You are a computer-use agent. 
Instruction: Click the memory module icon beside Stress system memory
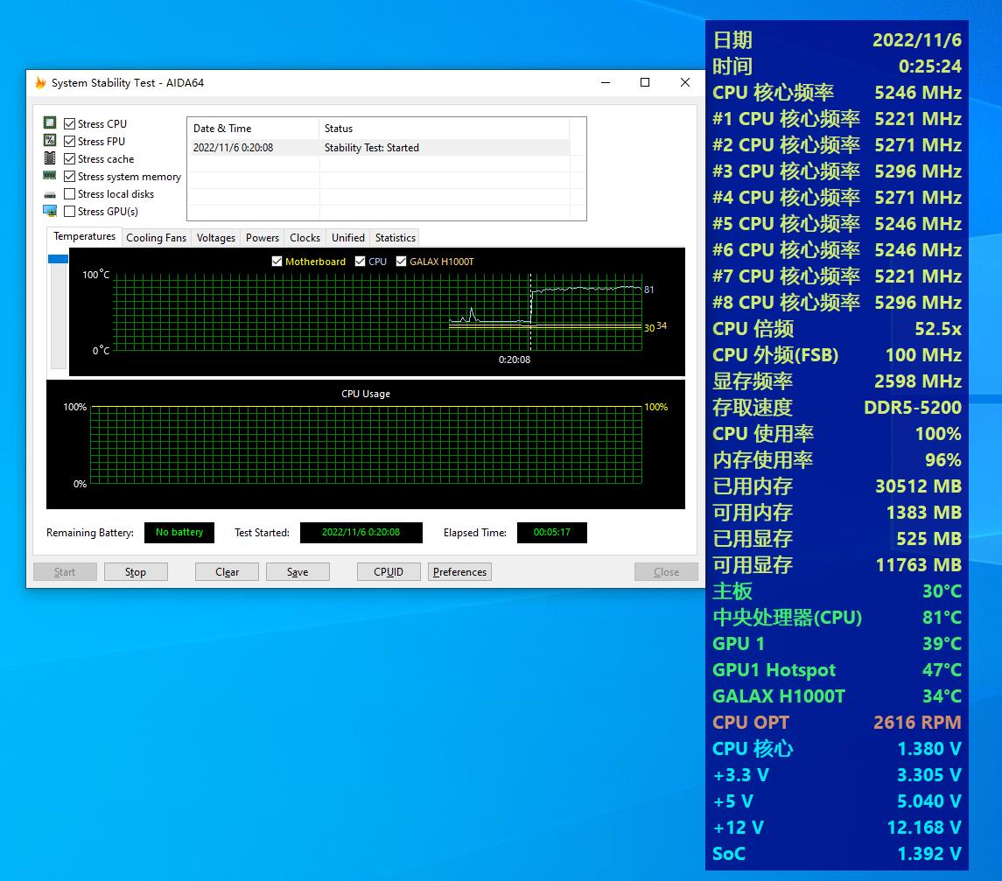50,176
